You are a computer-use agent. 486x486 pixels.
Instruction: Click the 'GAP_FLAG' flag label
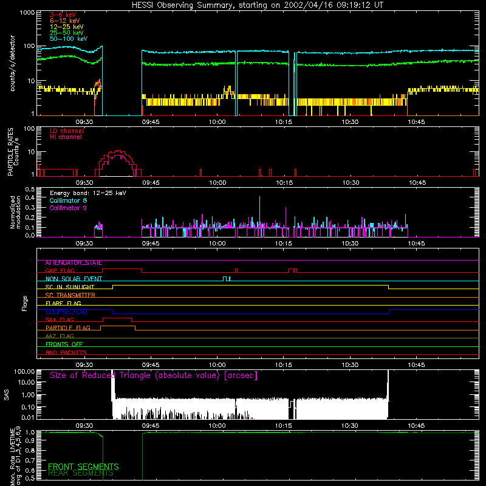tap(60, 270)
